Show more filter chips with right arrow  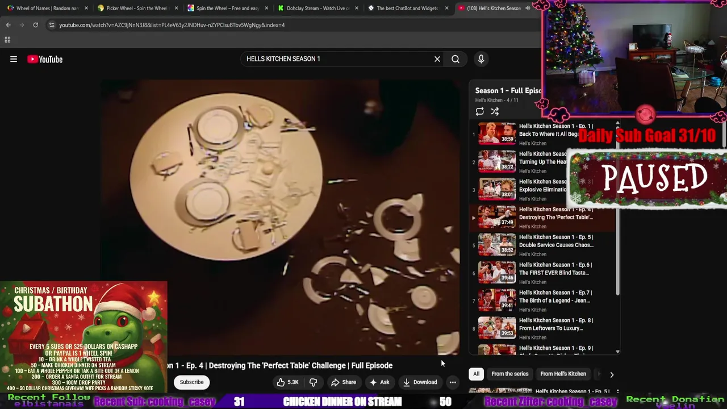point(612,374)
